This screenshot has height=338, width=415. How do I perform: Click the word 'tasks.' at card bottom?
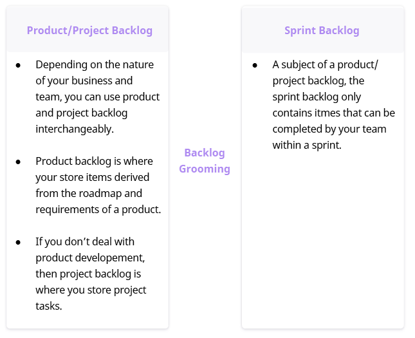click(x=49, y=306)
